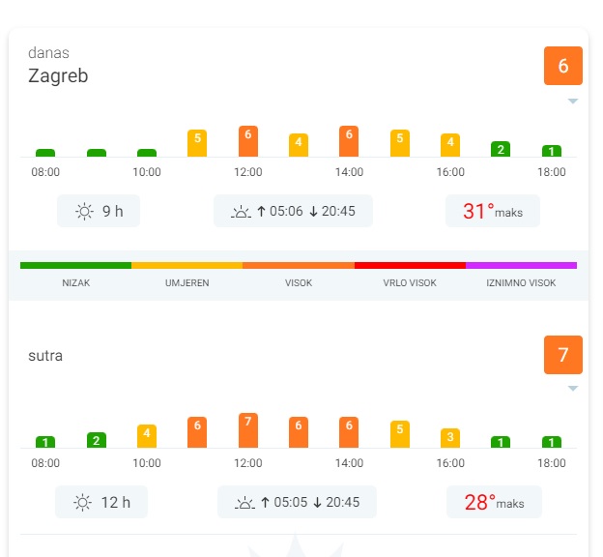
Task: Click tomorrow's 12:00 UV bar showing 7
Action: pyautogui.click(x=248, y=430)
